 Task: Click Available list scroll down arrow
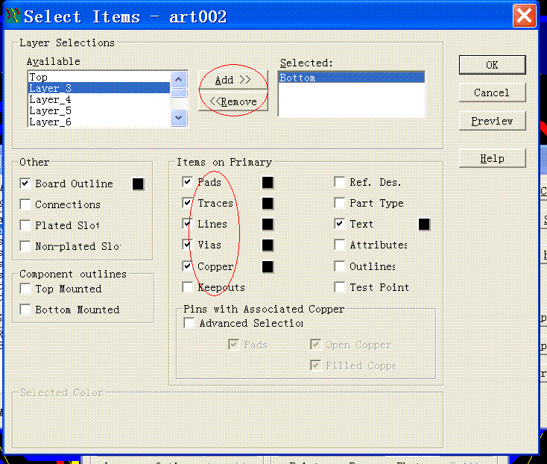pos(179,118)
